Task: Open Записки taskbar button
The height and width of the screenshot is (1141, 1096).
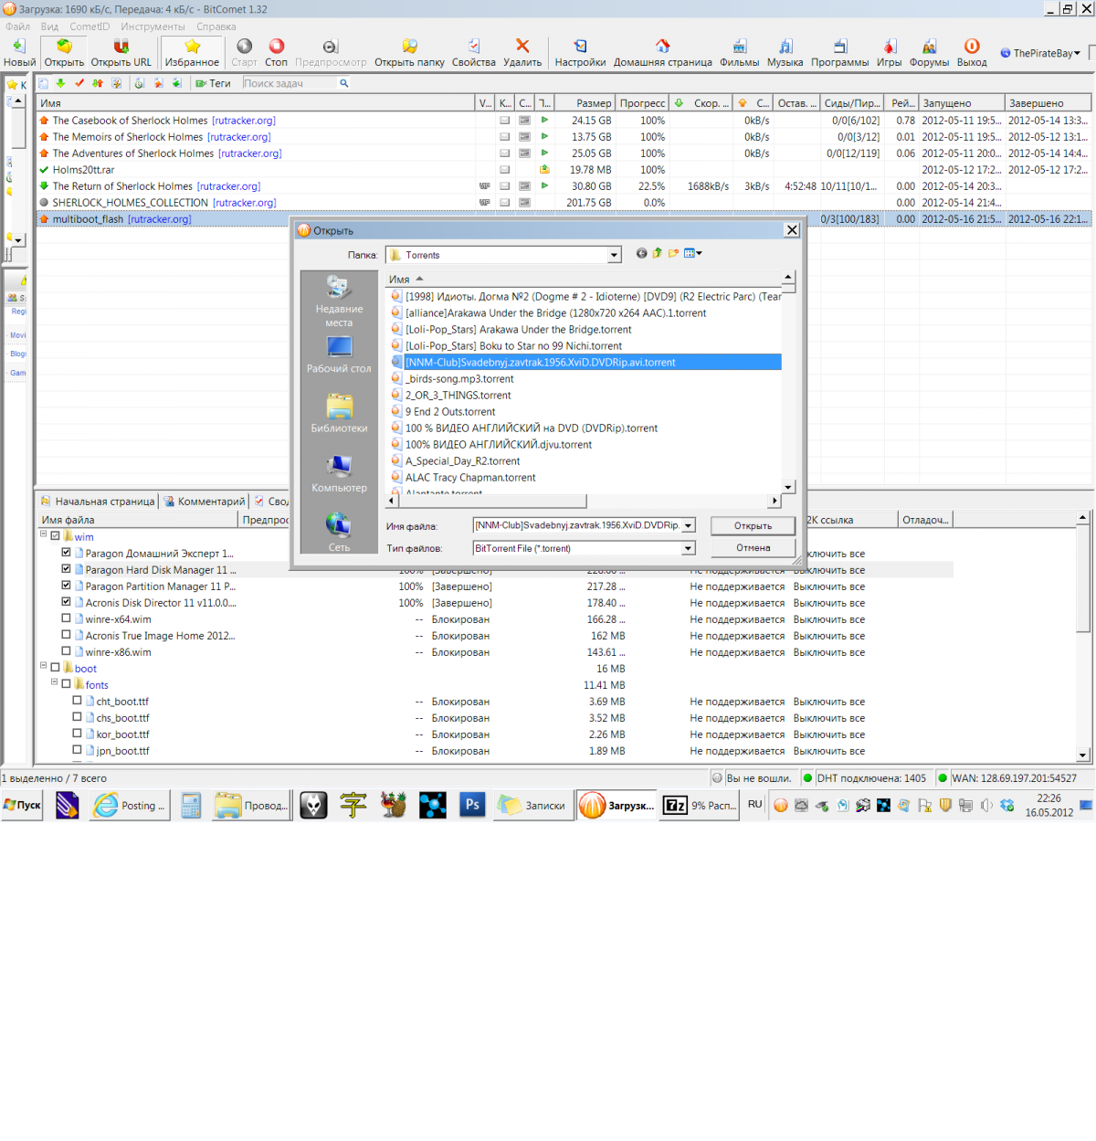Action: tap(534, 805)
